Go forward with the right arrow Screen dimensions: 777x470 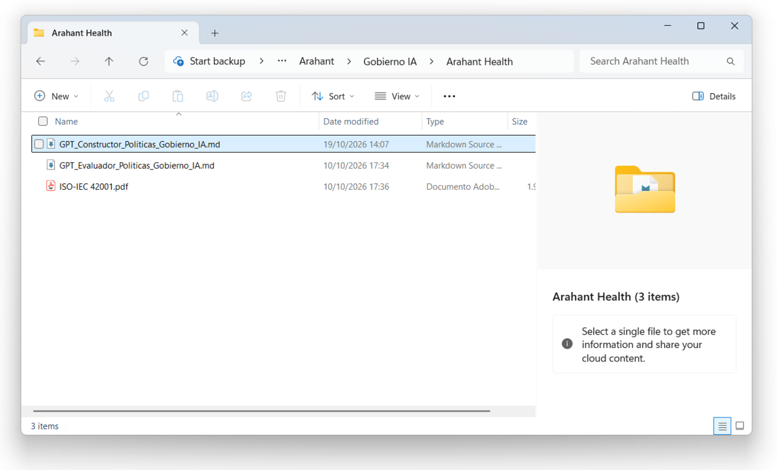click(75, 61)
